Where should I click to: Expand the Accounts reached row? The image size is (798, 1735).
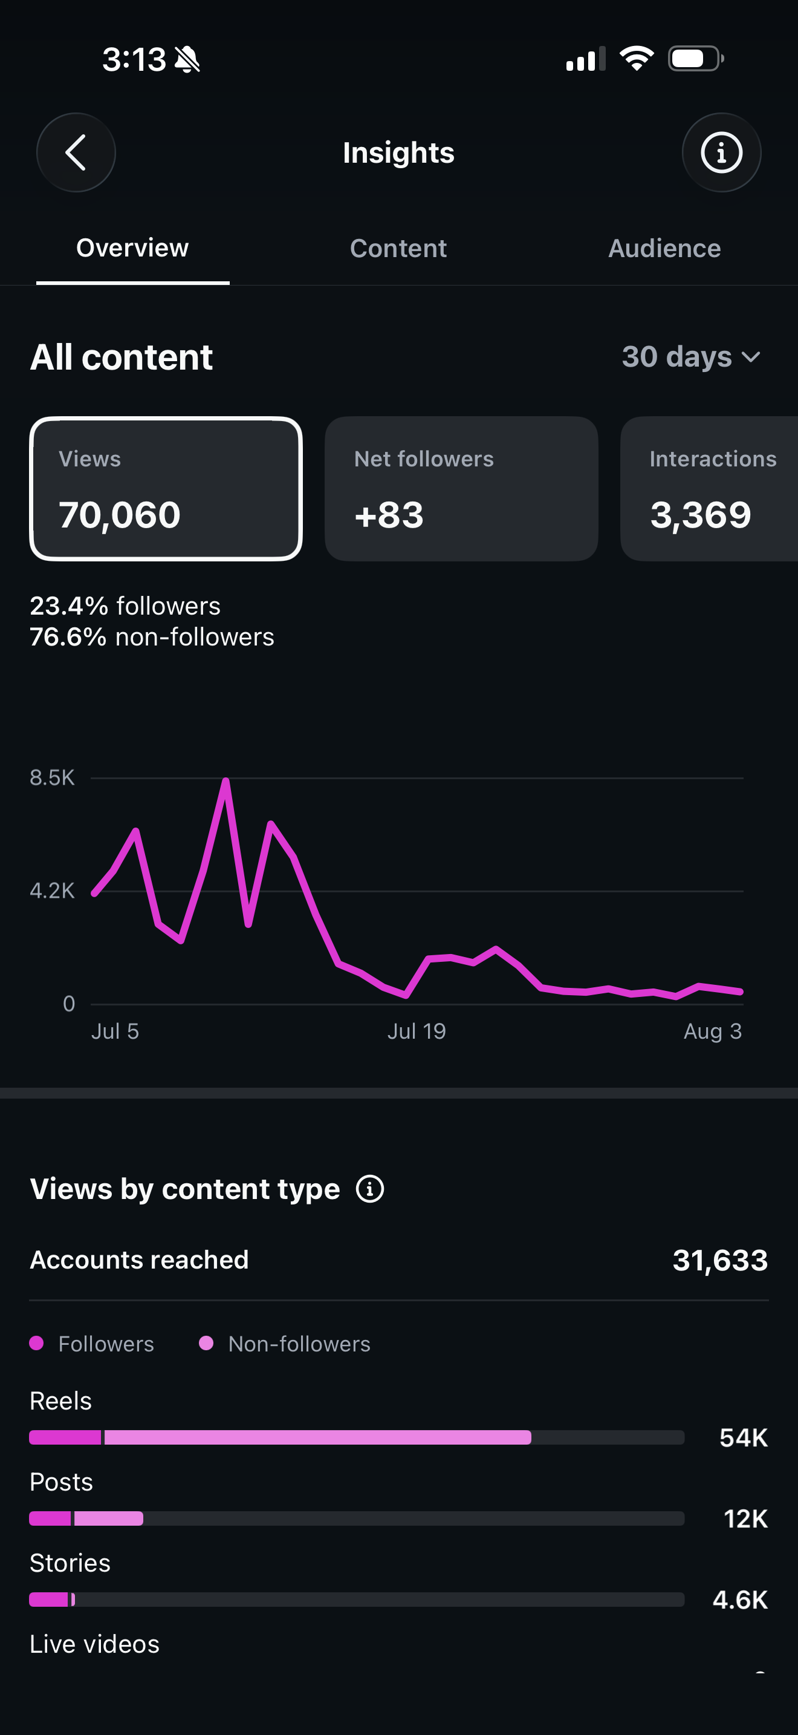(399, 1260)
